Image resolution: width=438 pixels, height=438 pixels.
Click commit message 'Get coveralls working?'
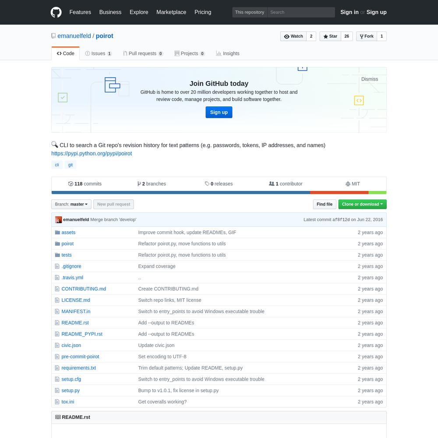[x=162, y=402]
